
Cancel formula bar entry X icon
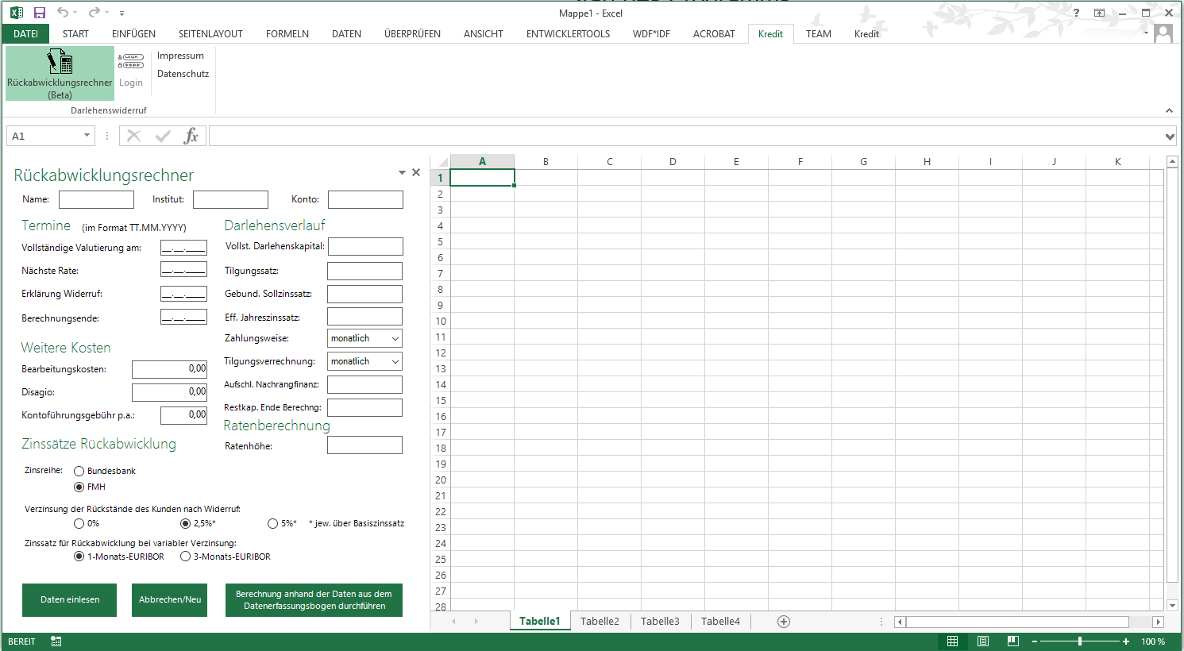pyautogui.click(x=133, y=136)
